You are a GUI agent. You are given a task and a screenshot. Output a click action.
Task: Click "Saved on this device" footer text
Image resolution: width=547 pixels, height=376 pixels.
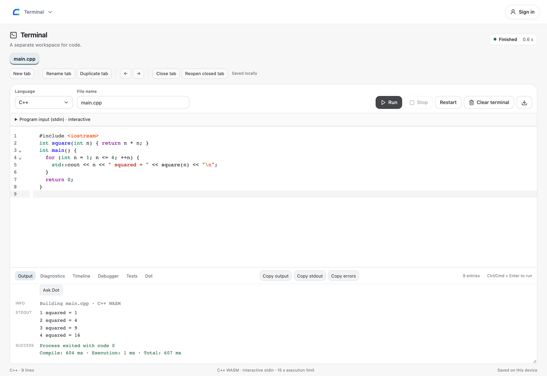(517, 370)
